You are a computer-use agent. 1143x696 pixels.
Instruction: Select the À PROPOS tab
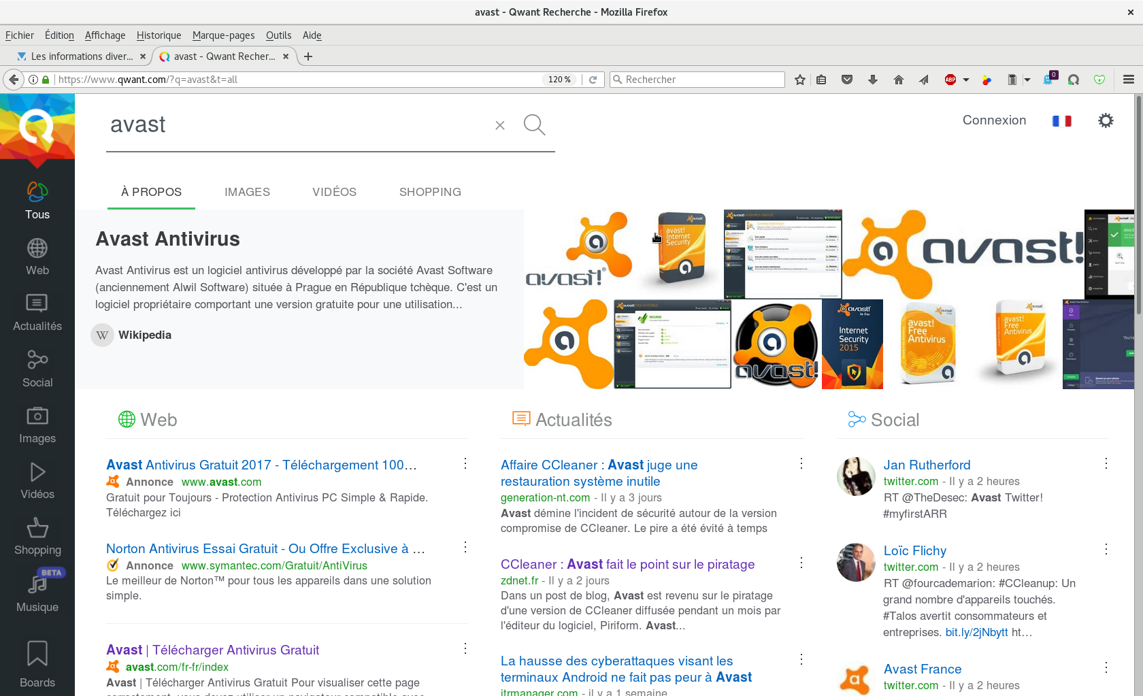(151, 192)
